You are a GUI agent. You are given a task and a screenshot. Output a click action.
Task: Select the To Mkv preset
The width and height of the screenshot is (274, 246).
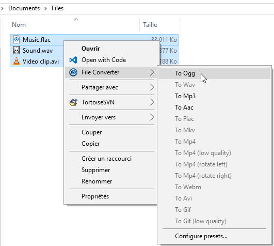pyautogui.click(x=185, y=130)
